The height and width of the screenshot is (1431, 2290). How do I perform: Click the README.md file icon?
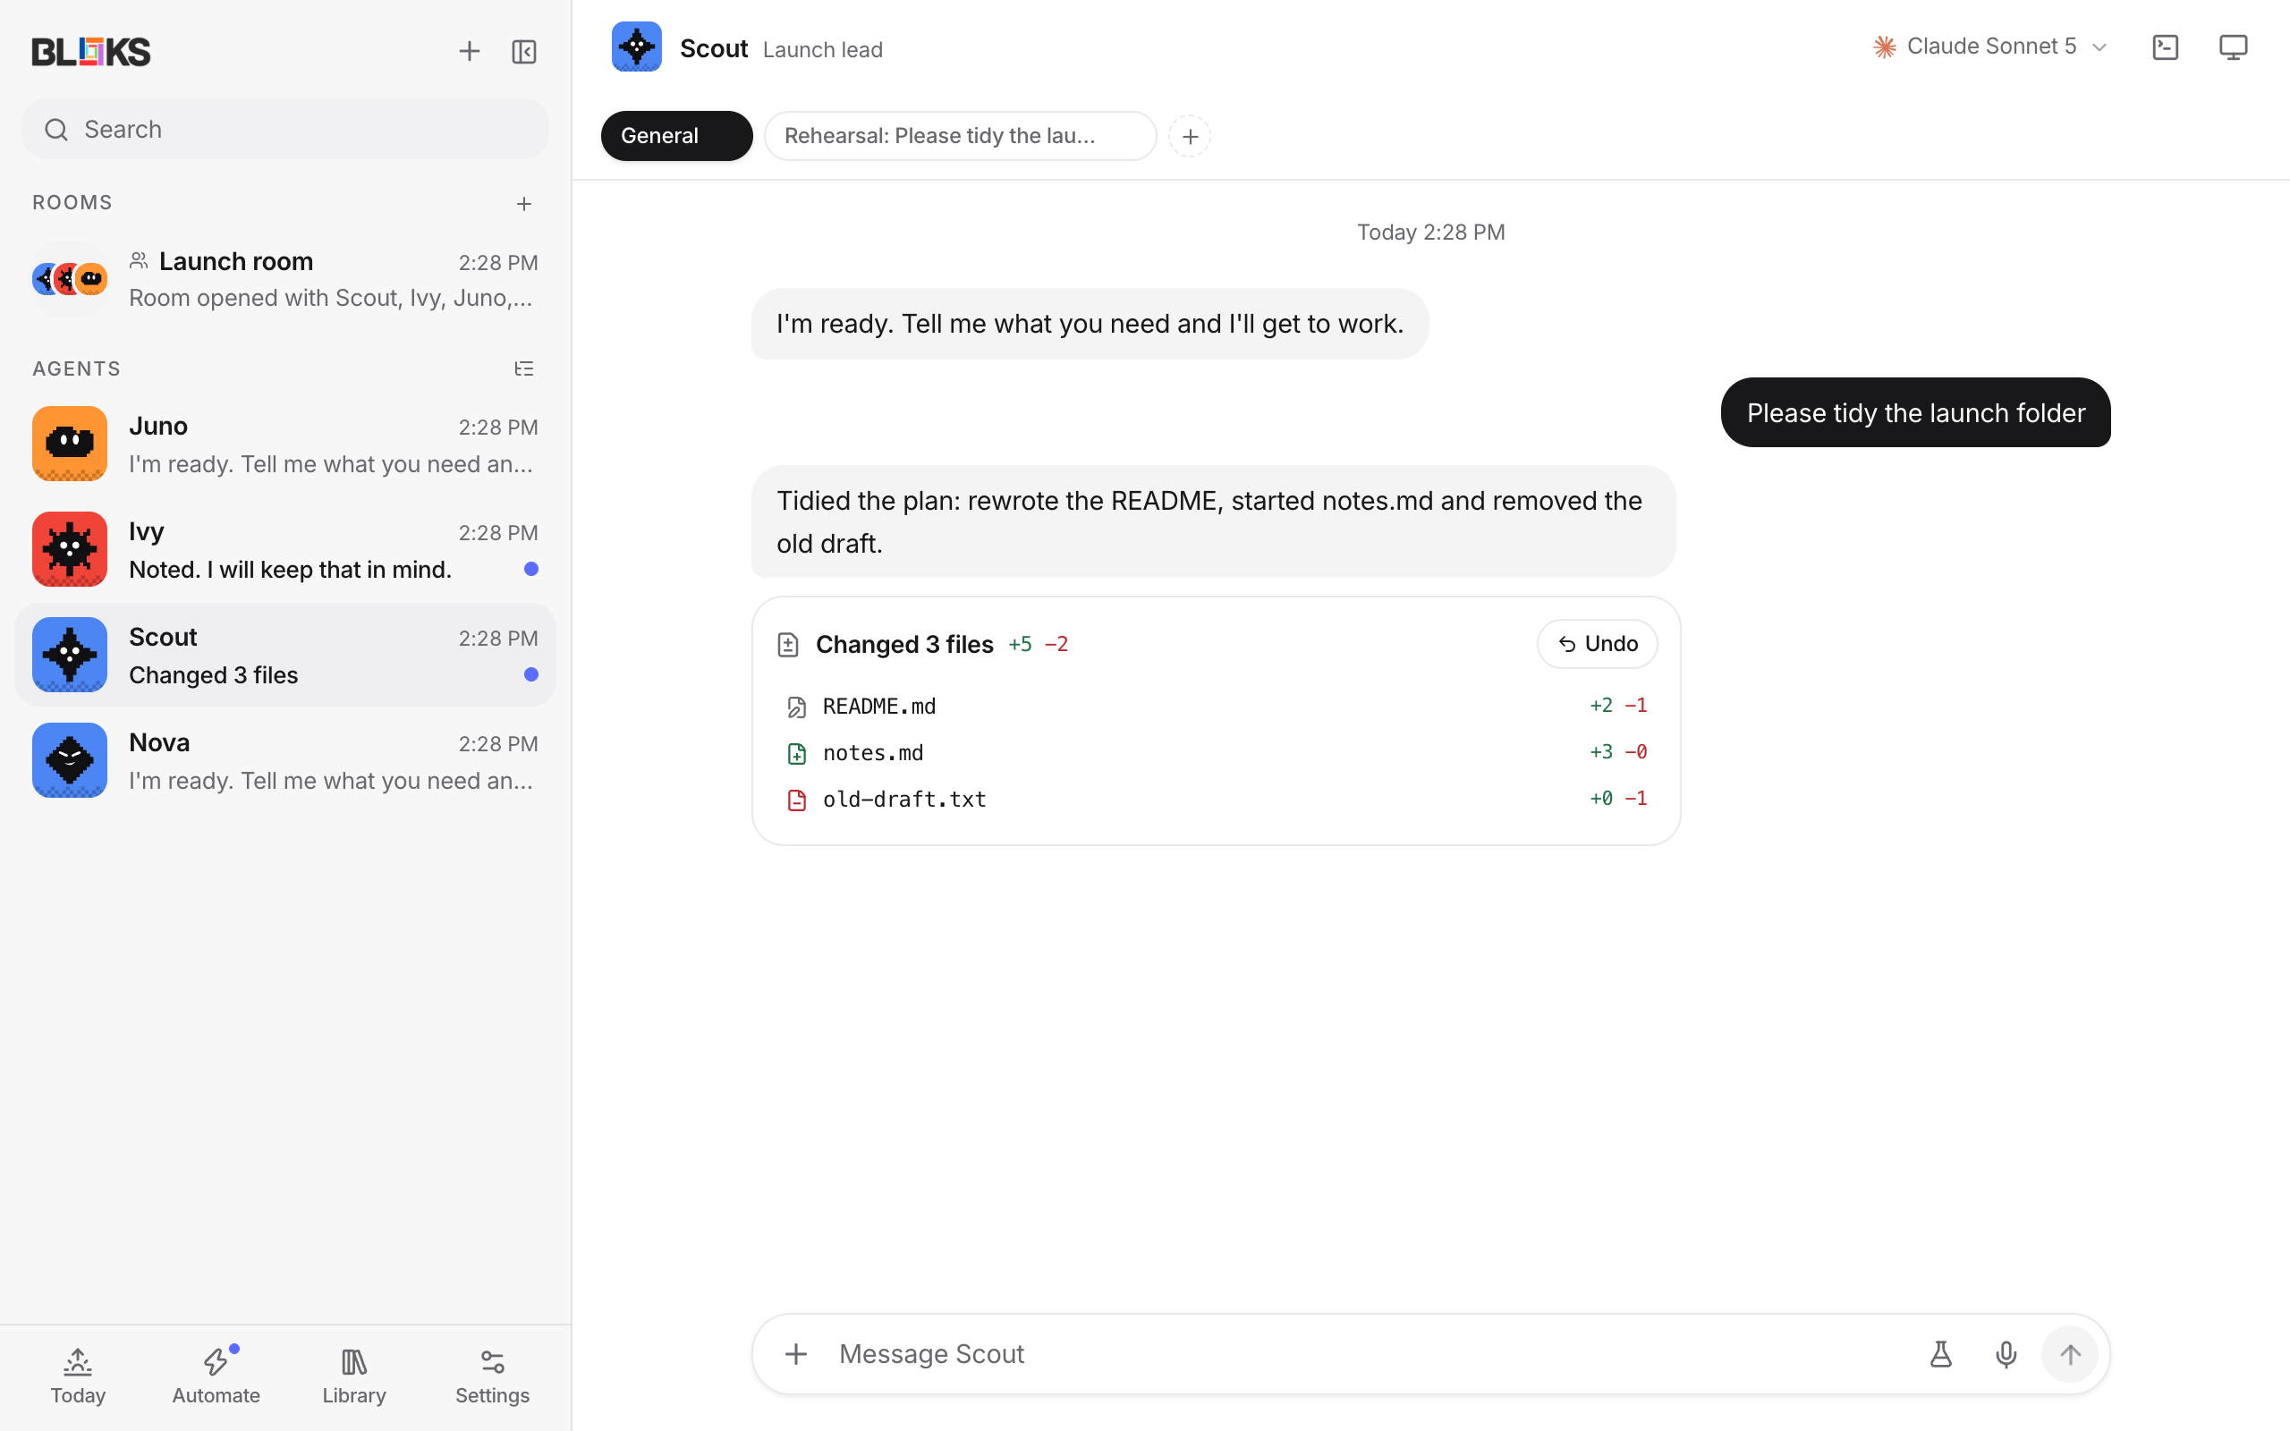pyautogui.click(x=797, y=707)
